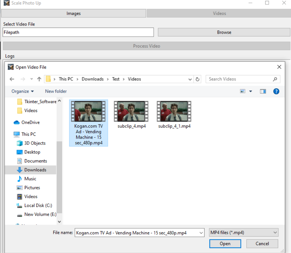Toggle the preview pane icon
Screen dimensions: 291x253
pyautogui.click(x=263, y=91)
